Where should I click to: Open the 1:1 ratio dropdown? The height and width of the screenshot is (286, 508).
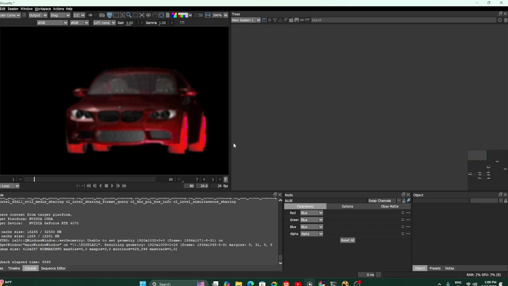pyautogui.click(x=79, y=15)
